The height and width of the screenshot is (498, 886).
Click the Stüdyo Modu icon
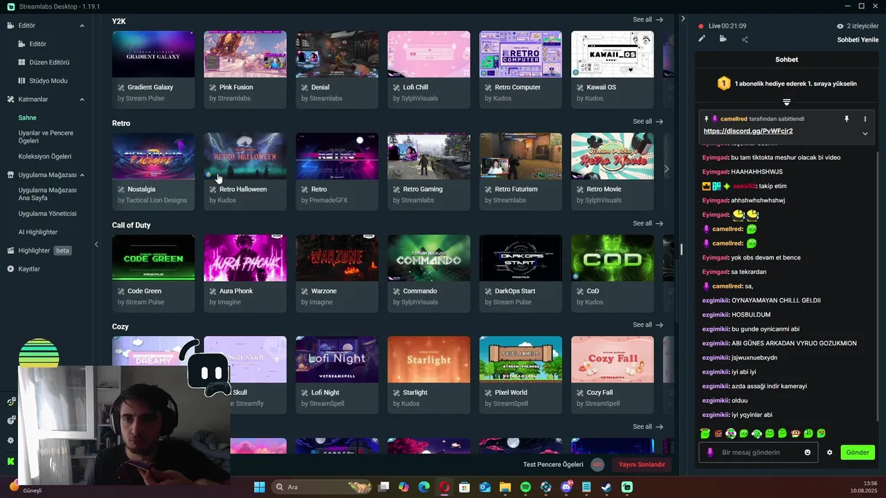[22, 81]
